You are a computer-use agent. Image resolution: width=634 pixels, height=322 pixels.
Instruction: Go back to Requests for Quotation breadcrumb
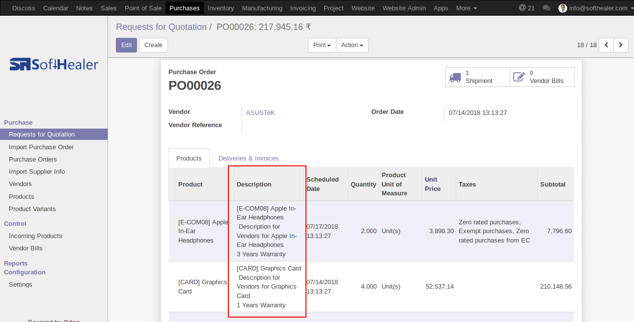161,27
